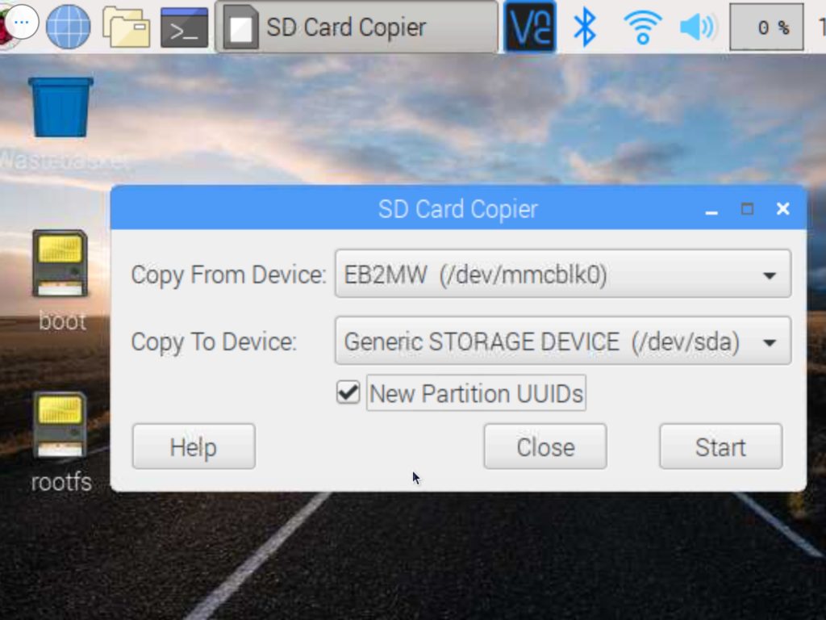
Task: Click the VNC server tray icon
Action: coord(530,27)
